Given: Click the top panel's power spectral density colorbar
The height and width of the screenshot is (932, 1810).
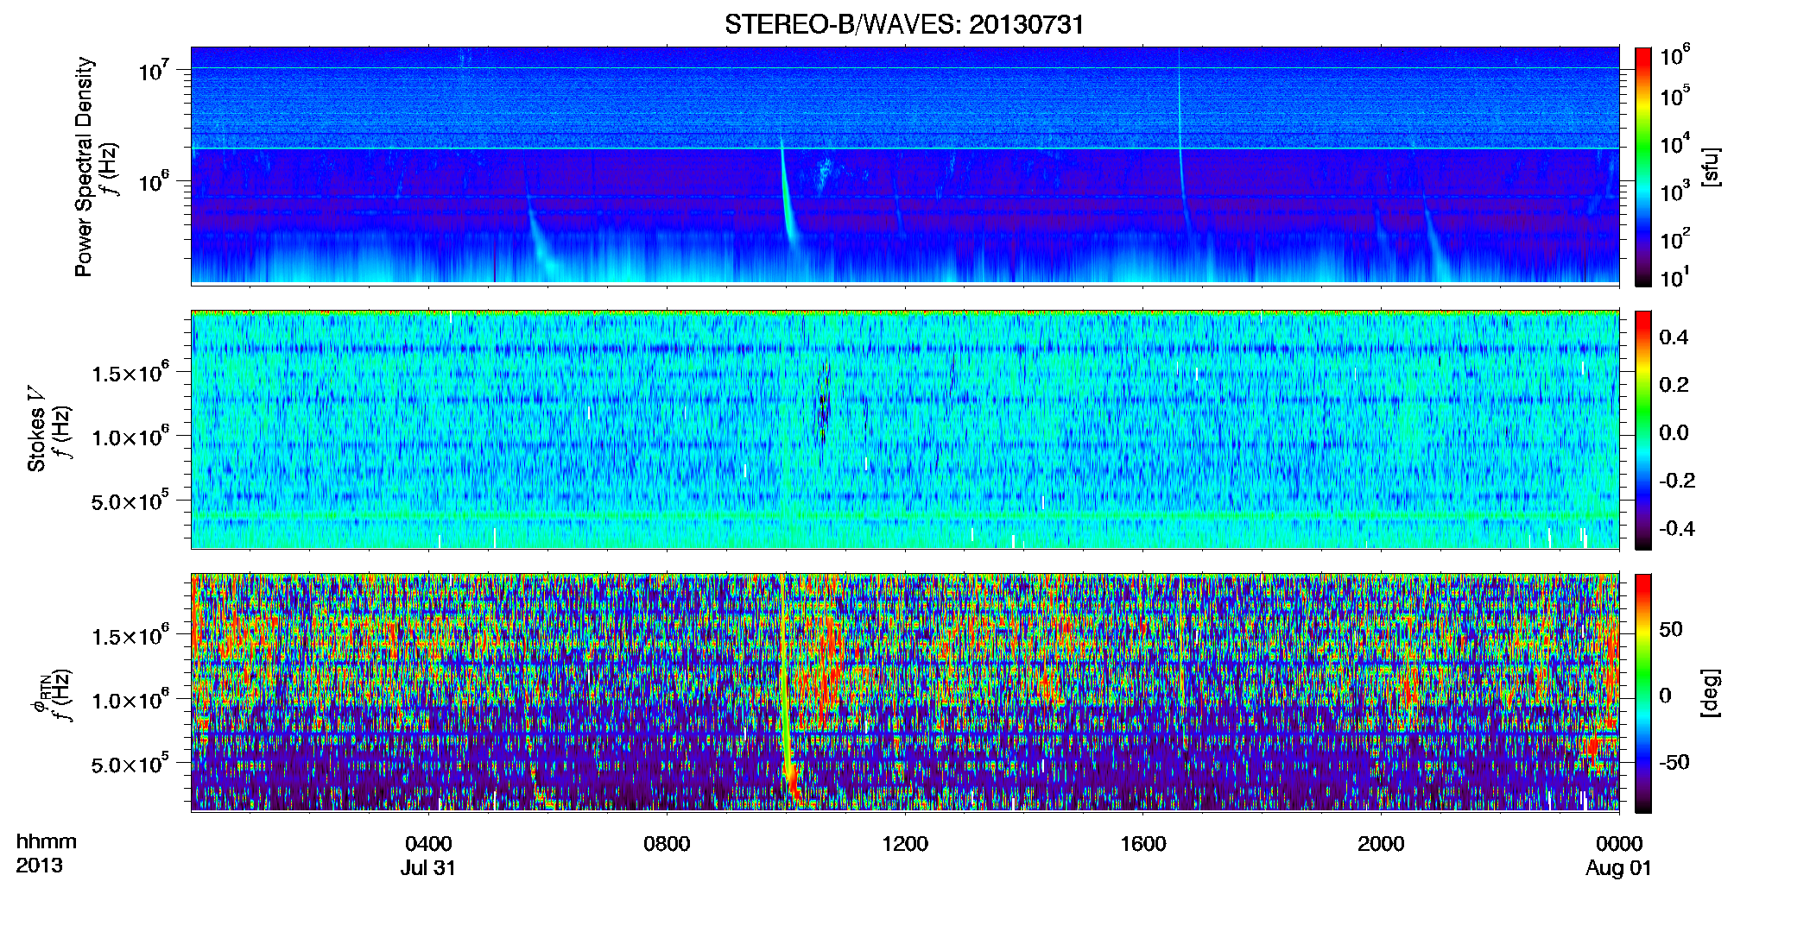Looking at the screenshot, I should tap(1642, 167).
